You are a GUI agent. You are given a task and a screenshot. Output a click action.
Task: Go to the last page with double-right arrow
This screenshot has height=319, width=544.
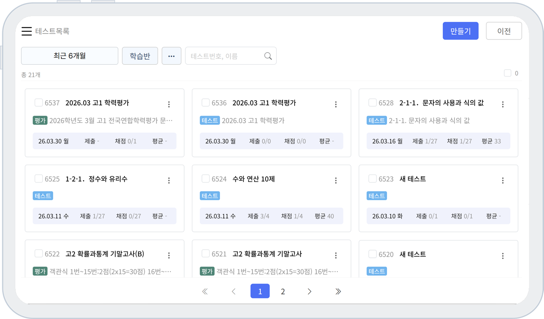click(338, 292)
